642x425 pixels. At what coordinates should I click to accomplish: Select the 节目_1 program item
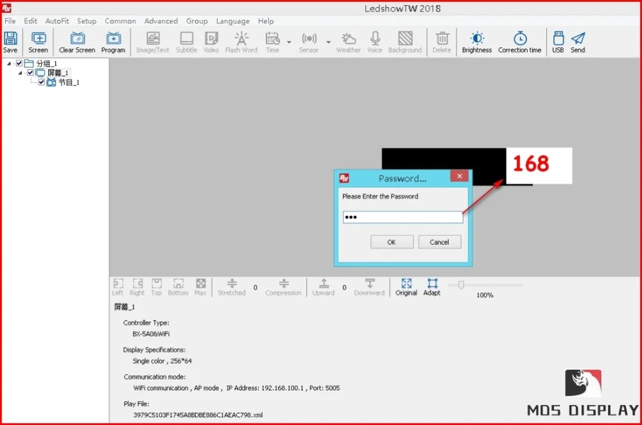coord(69,82)
